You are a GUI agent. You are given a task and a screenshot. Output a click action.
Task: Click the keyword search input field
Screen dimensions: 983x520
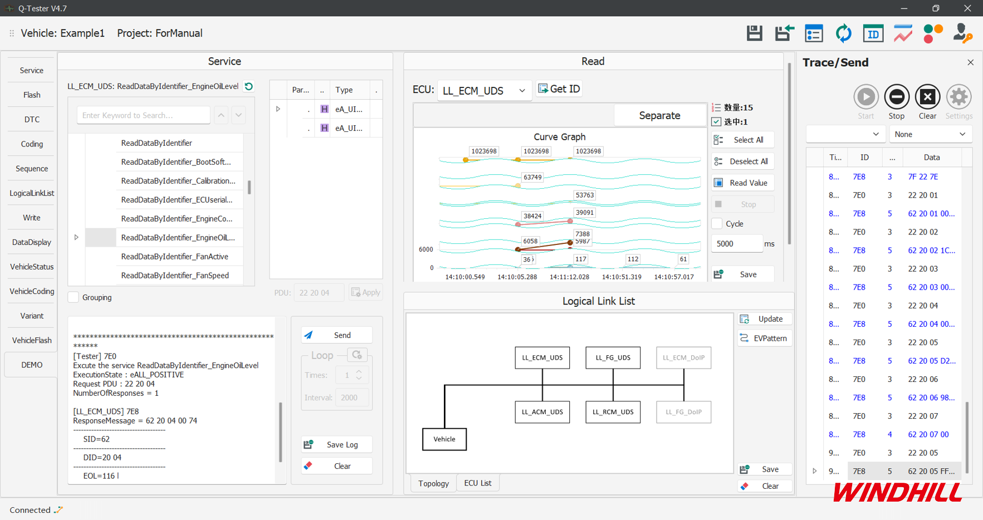tap(143, 115)
